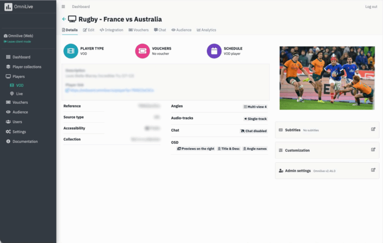Screen dimensions: 383x243
Task: Switch to the Integration tab
Action: tap(111, 30)
